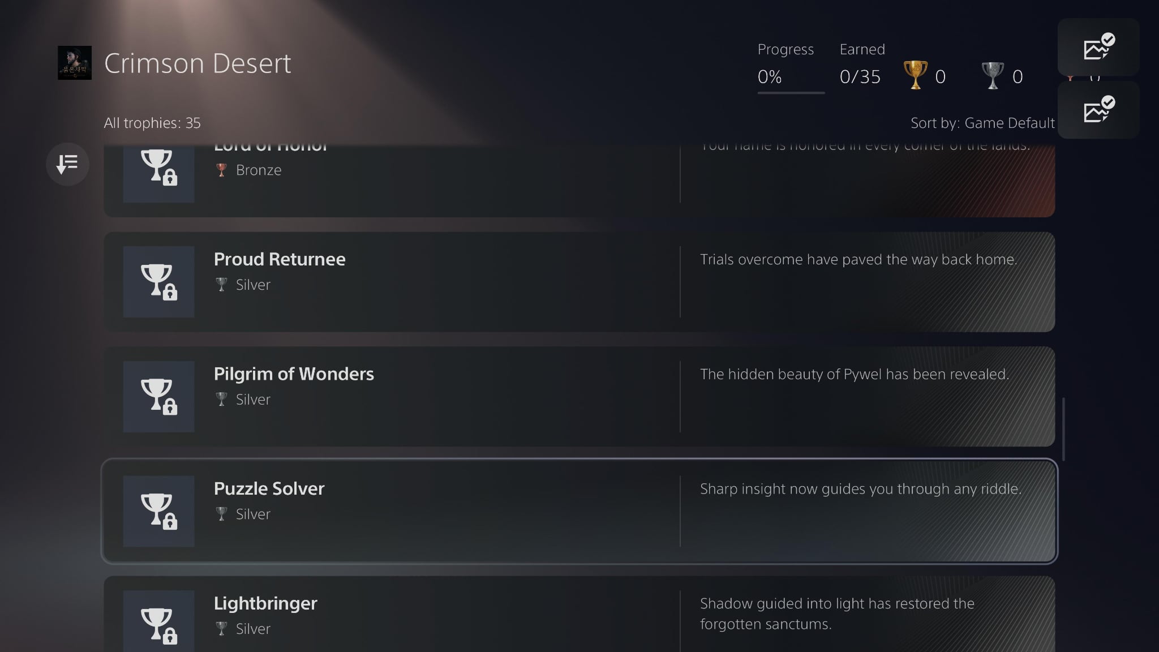The width and height of the screenshot is (1159, 652).
Task: Click the Proud Returnee locked trophy icon
Action: (x=158, y=281)
